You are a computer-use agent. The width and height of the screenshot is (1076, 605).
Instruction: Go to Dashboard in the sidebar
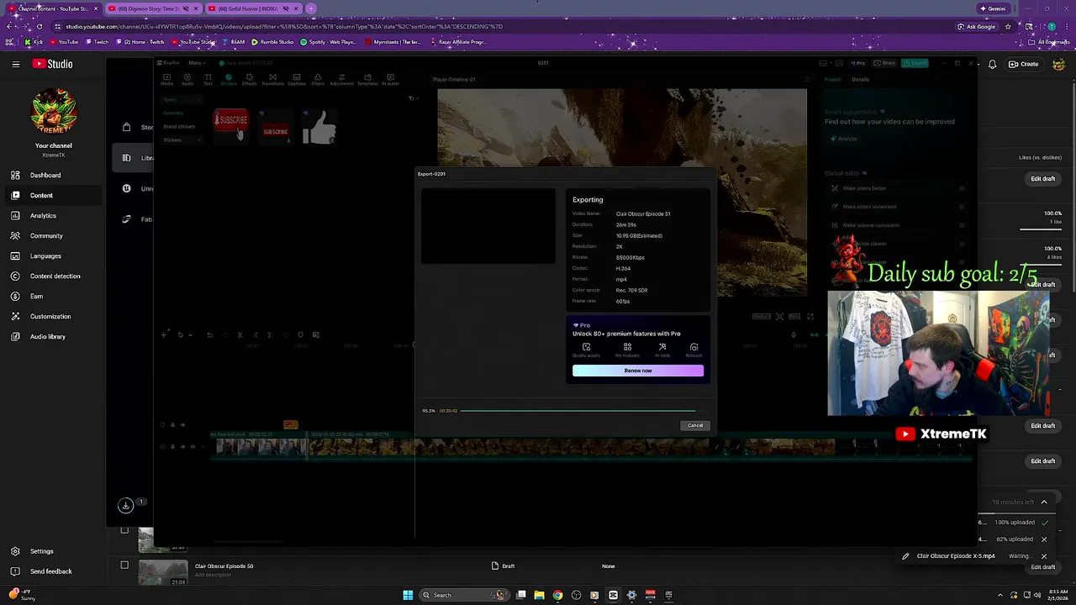click(x=52, y=175)
